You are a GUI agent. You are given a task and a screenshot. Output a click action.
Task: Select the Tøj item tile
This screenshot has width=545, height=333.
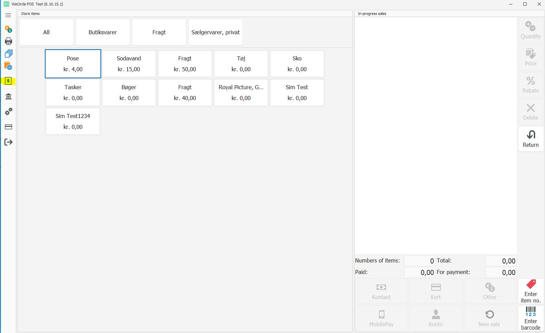[x=241, y=64]
